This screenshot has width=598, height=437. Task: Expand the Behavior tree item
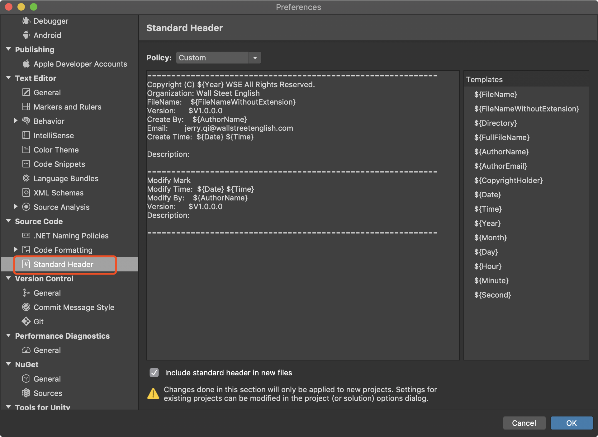click(x=16, y=121)
